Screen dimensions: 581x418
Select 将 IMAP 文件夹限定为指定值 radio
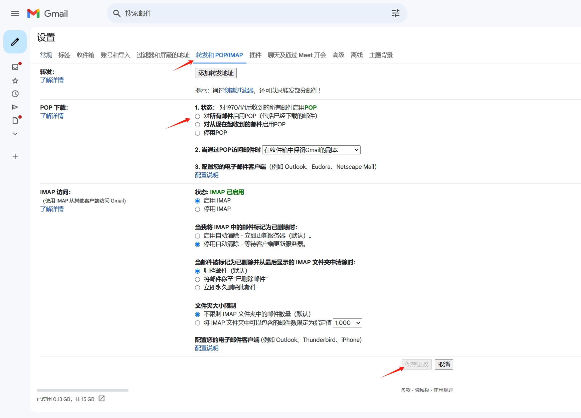[198, 323]
